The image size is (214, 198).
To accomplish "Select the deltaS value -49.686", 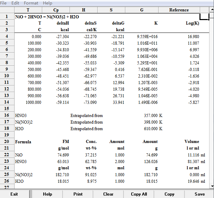I will tap(90, 56).
